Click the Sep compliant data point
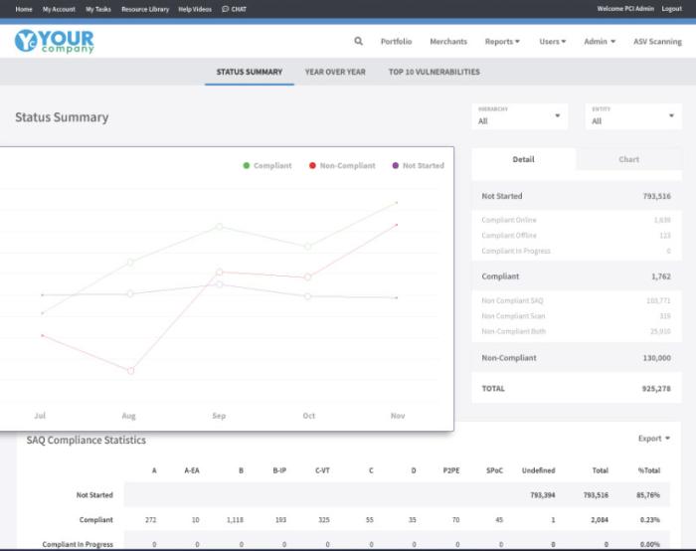The image size is (696, 551). point(219,227)
